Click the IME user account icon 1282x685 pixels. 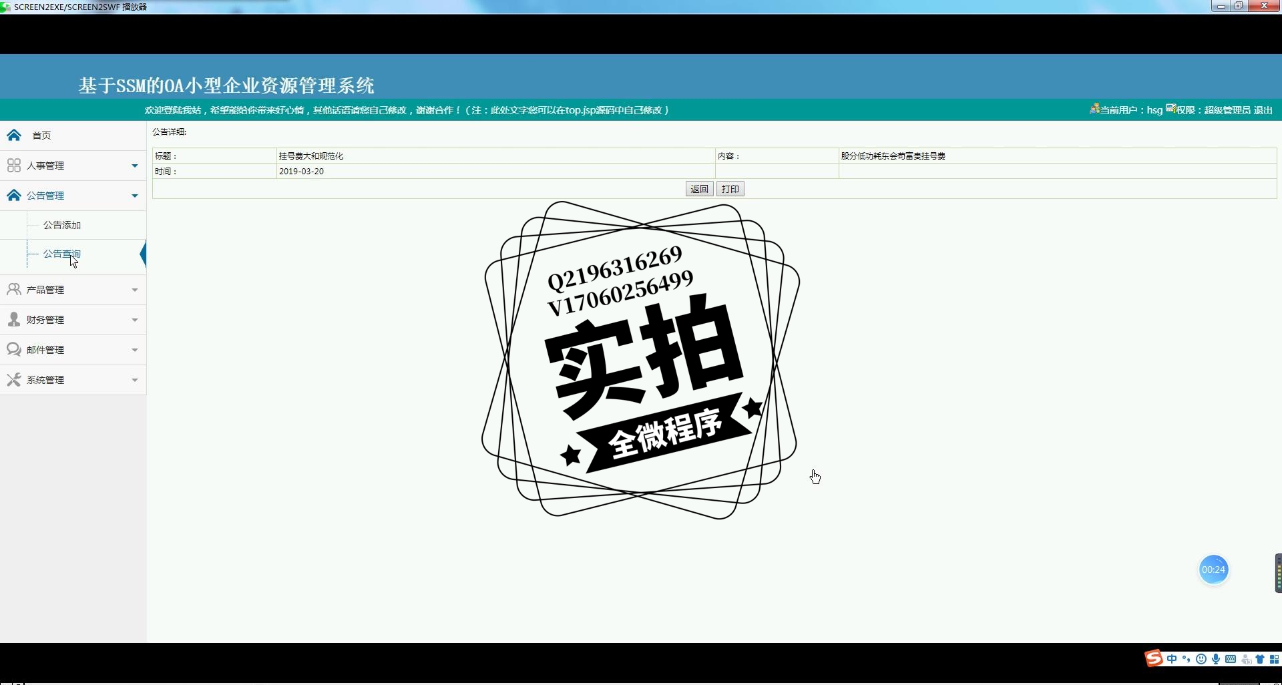[x=1246, y=660]
